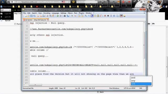Click the UNION+ALL+SELECT null link on line 21

click(x=84, y=65)
